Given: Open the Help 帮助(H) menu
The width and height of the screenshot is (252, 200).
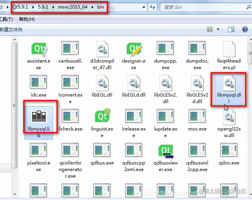Looking at the screenshot, I should coord(27,19).
